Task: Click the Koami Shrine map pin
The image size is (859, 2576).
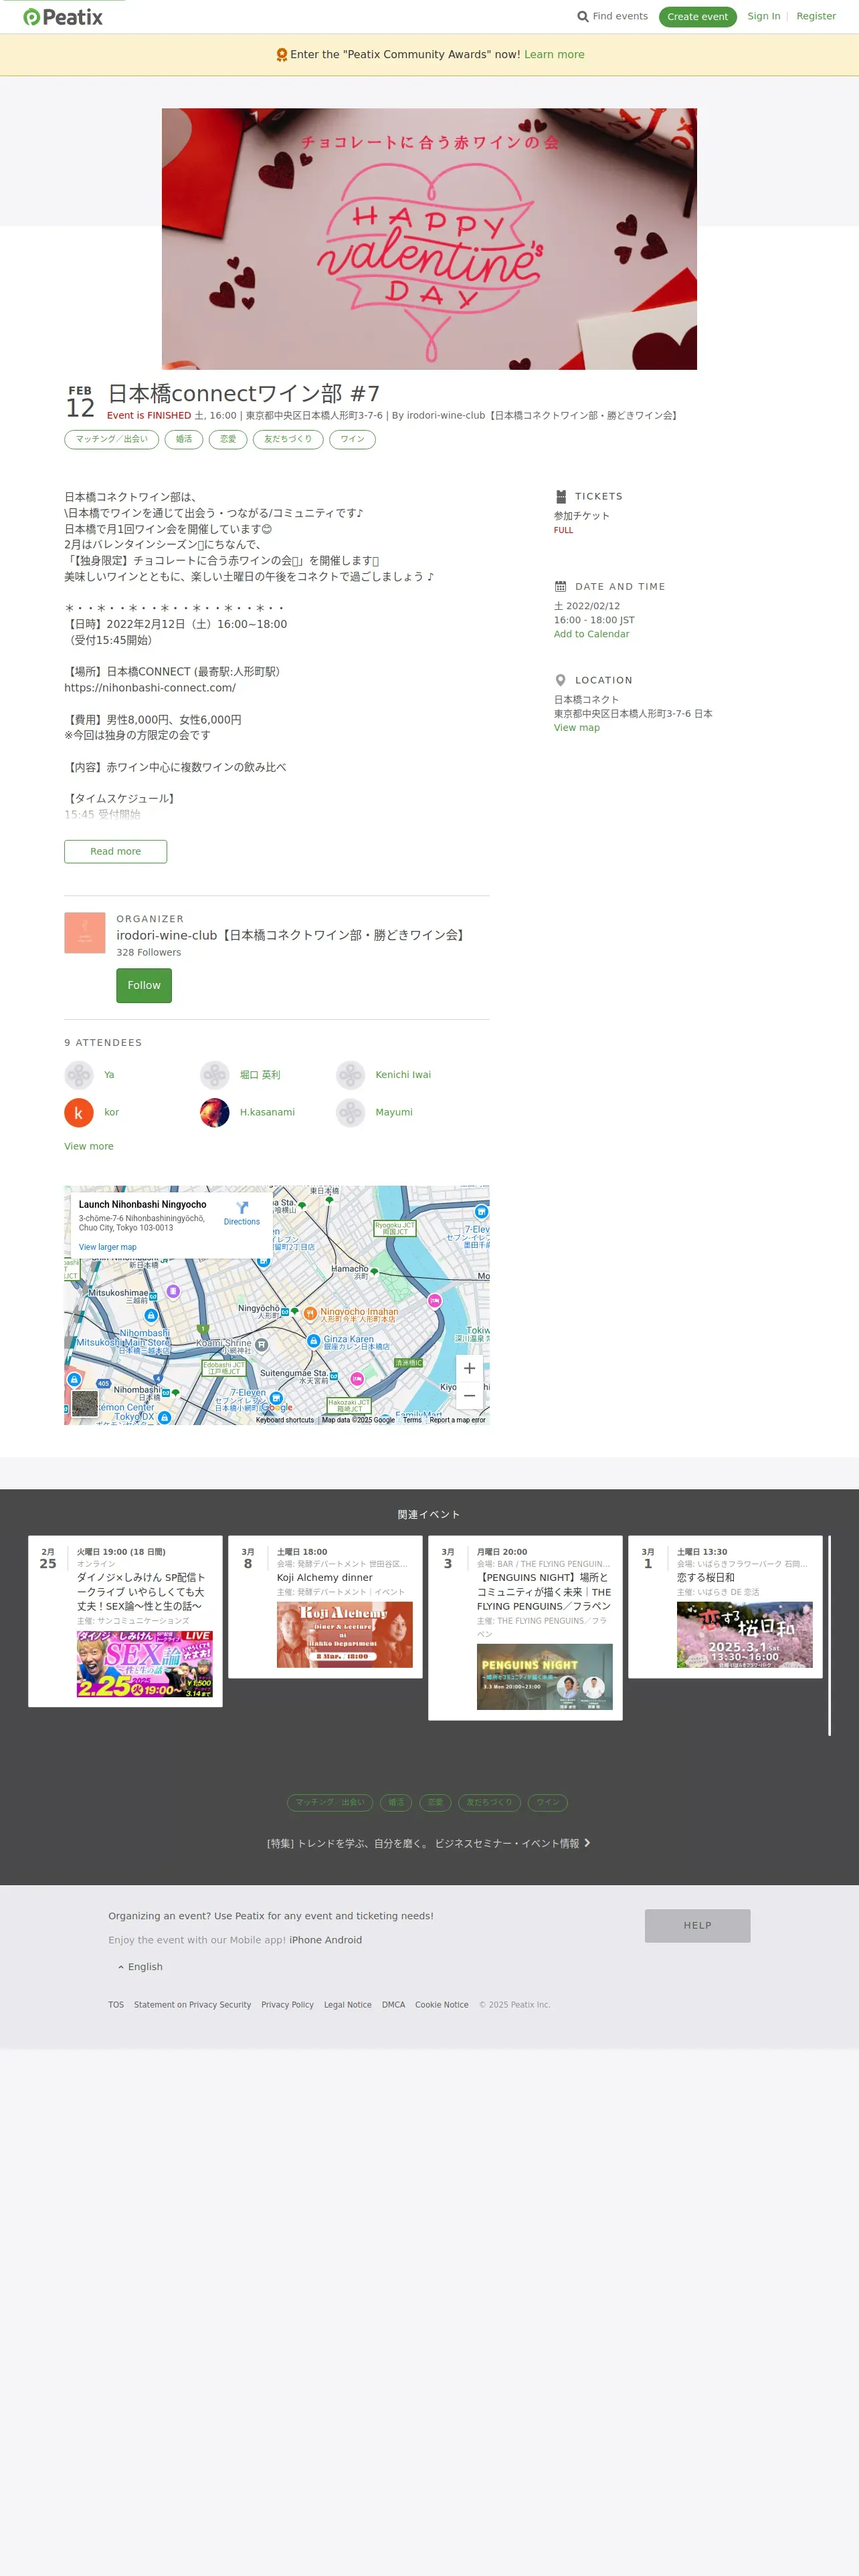Action: click(x=262, y=1345)
